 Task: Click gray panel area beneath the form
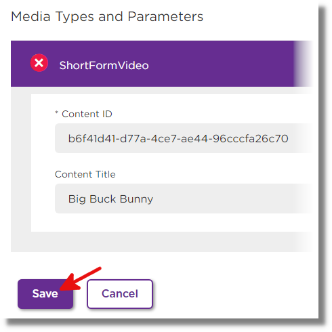pos(161,242)
